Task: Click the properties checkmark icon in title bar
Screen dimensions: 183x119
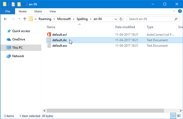Action: coord(13,4)
